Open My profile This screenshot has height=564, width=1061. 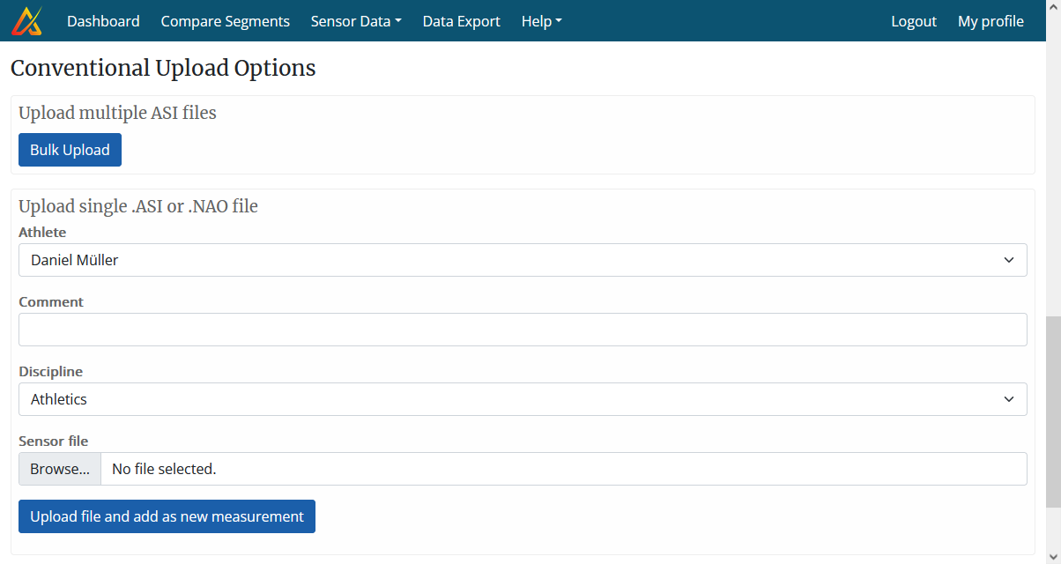(x=991, y=21)
